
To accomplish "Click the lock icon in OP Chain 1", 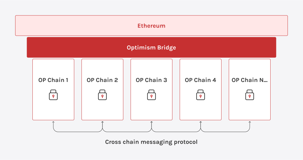I will pyautogui.click(x=53, y=95).
